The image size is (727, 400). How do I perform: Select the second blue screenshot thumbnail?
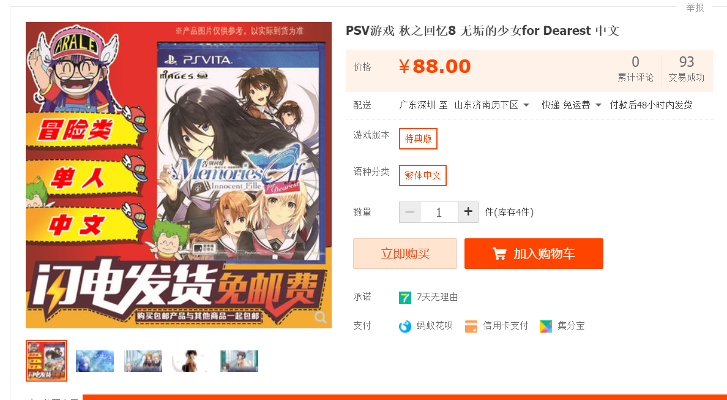coord(95,361)
